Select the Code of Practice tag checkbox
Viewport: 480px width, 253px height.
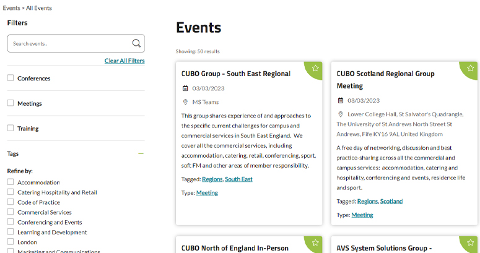11,202
